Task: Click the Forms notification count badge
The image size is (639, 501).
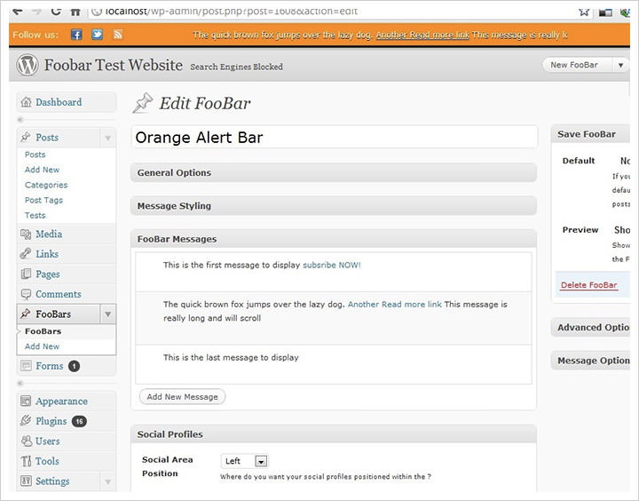Action: tap(74, 366)
